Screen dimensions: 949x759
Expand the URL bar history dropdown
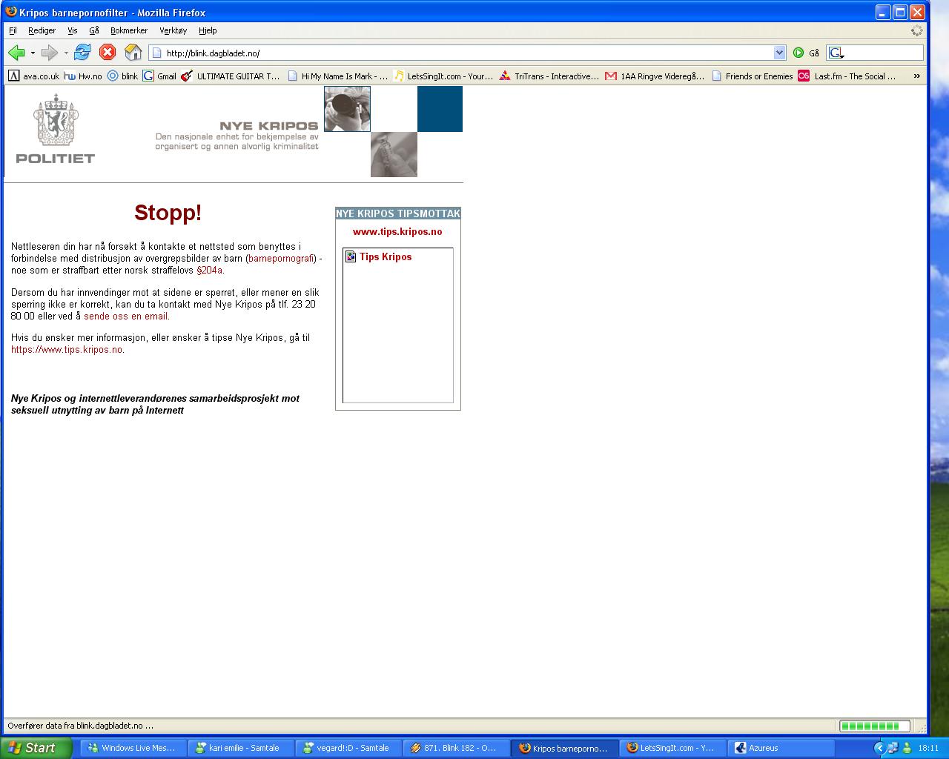click(779, 53)
